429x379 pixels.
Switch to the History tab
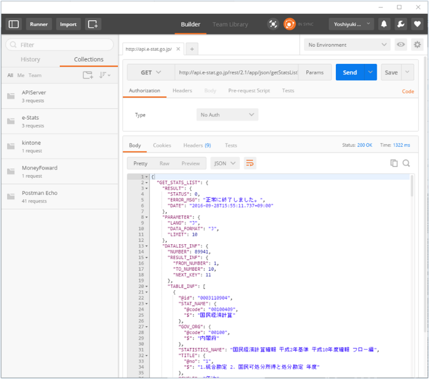[30, 59]
